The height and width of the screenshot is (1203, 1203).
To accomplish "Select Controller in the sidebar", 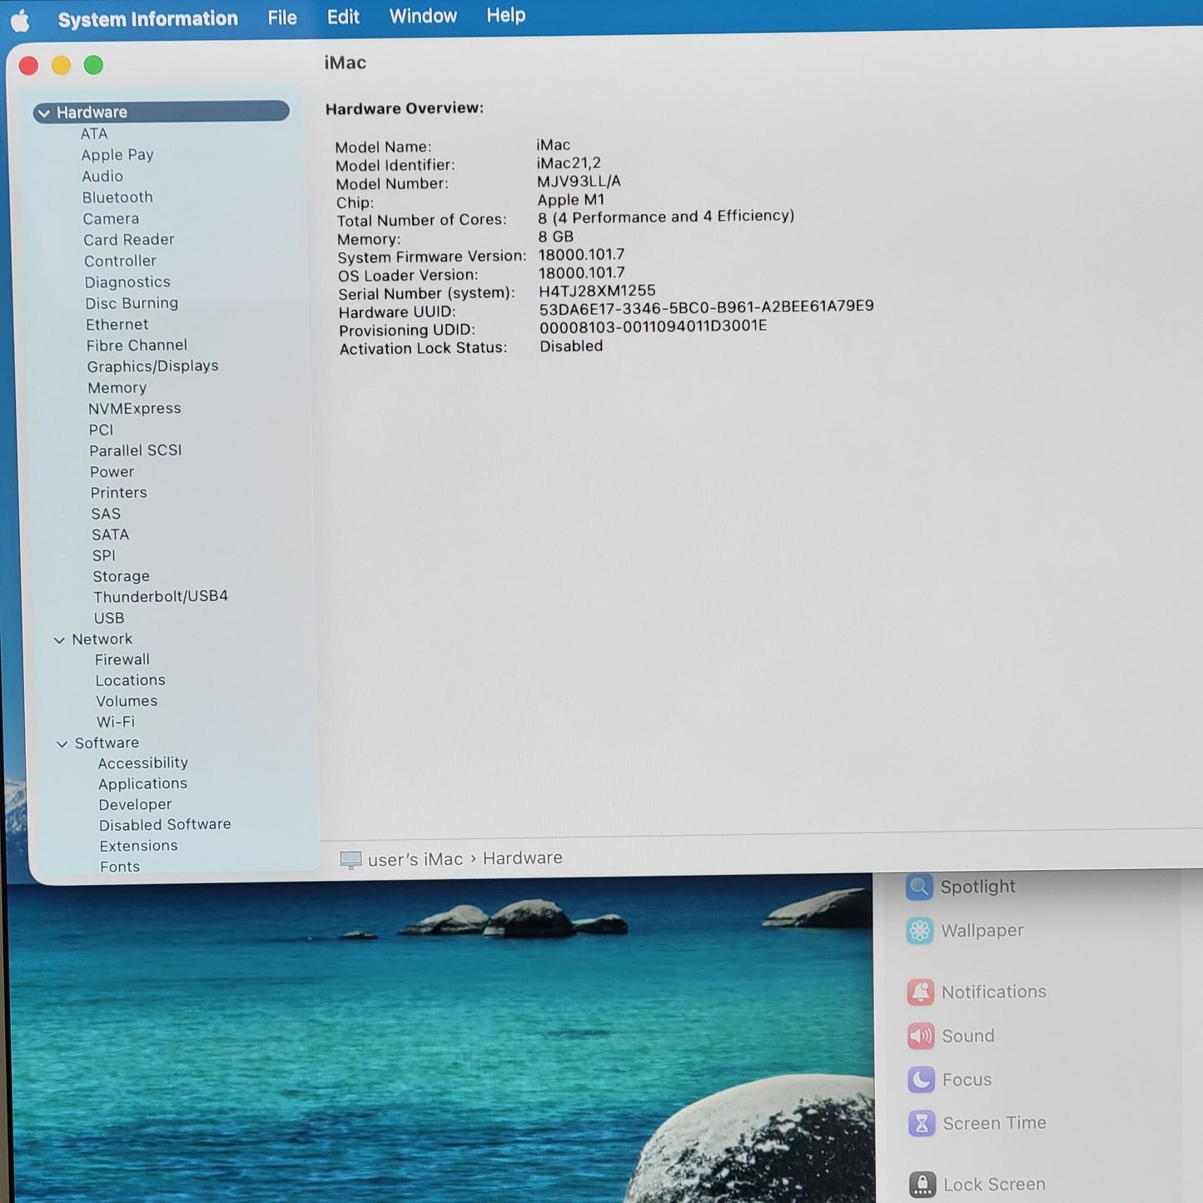I will pos(120,261).
